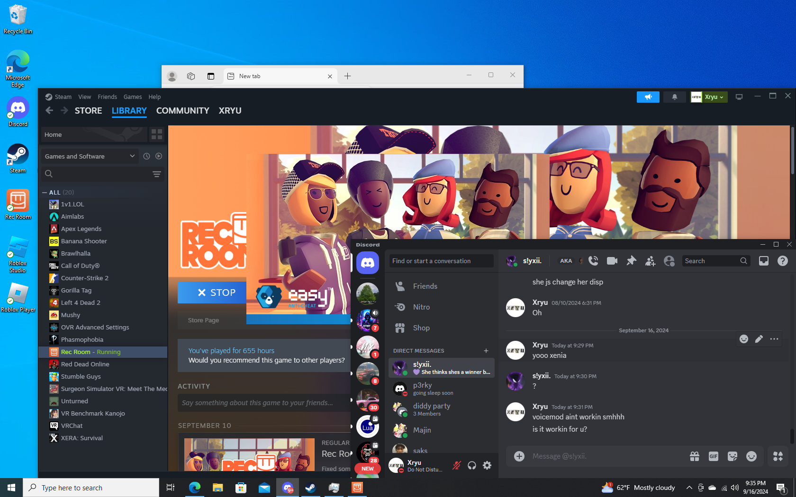Open the Steam menu
Viewport: 796px width, 497px height.
coord(63,97)
